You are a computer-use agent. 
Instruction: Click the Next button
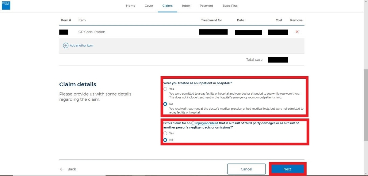tap(287, 169)
